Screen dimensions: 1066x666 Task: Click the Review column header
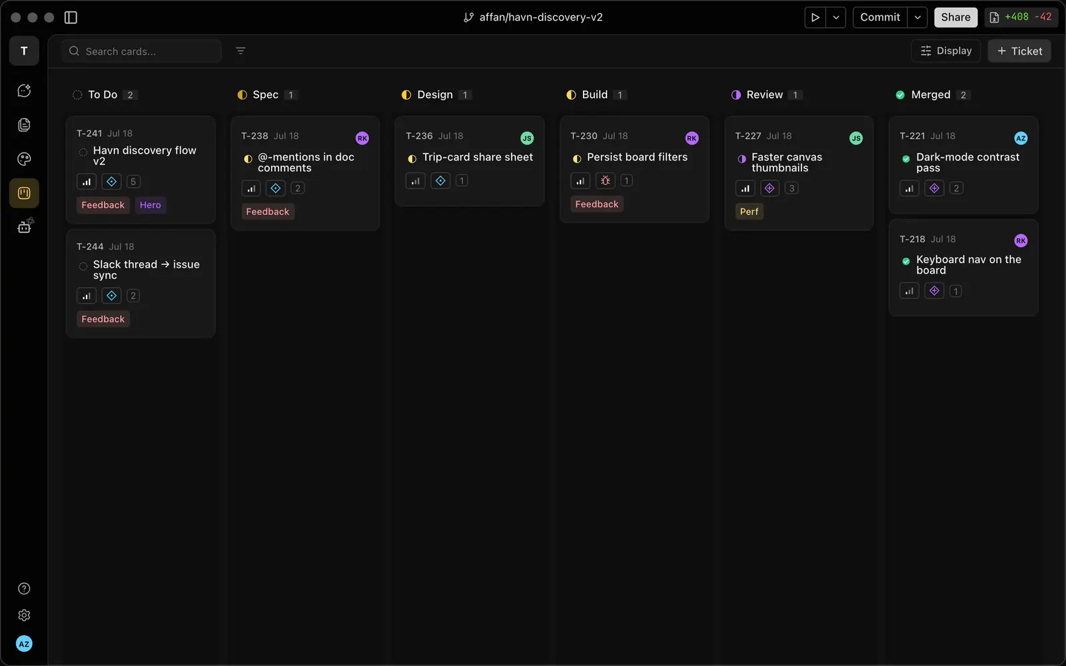coord(766,95)
